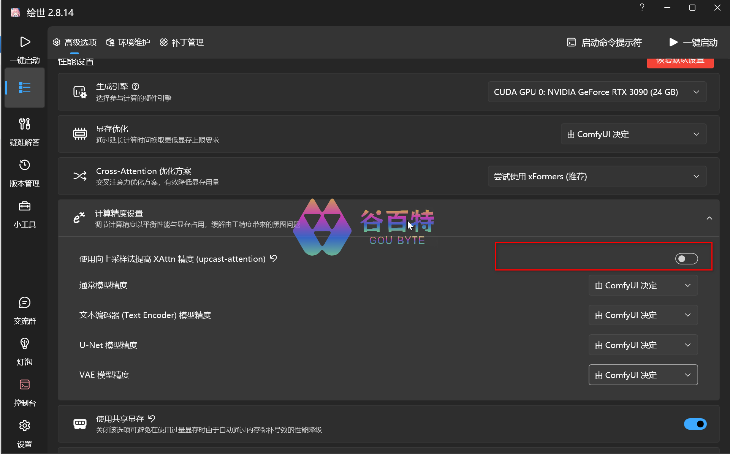Switch to the 补丁管理 tab

182,42
